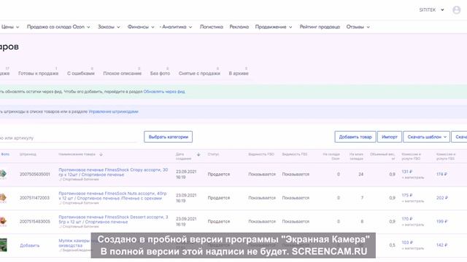This screenshot has width=467, height=262.
Task: Go to Логистика section
Action: tap(211, 27)
